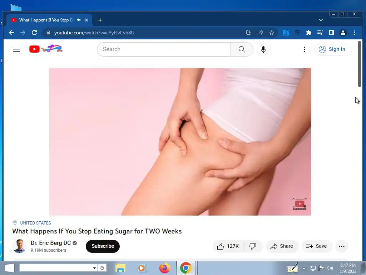Click the subscribe watermark in the video

[300, 204]
